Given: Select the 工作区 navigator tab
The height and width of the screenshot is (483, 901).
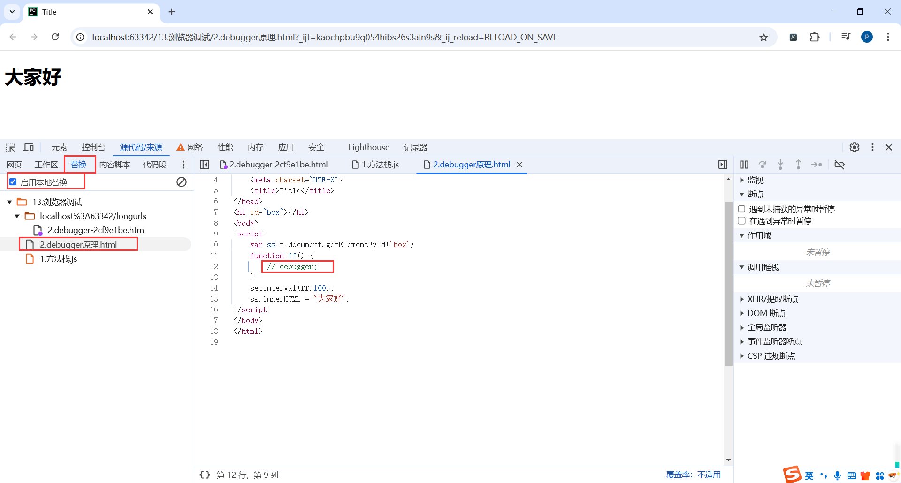Looking at the screenshot, I should tap(46, 165).
